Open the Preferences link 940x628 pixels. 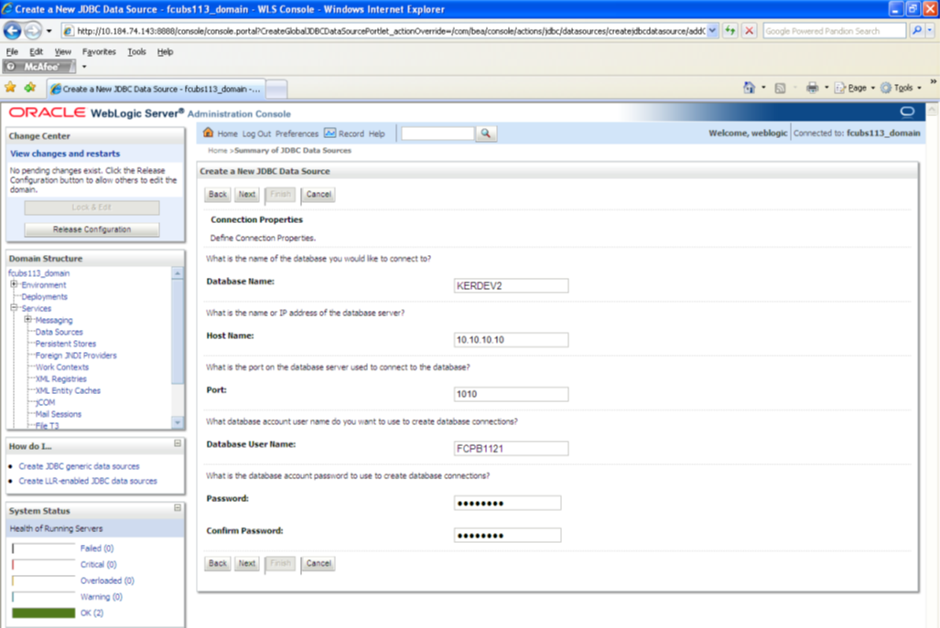pos(297,133)
